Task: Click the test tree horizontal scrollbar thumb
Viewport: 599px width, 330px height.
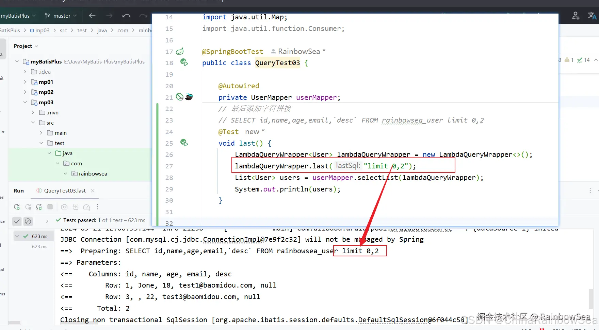Action: pos(15,323)
